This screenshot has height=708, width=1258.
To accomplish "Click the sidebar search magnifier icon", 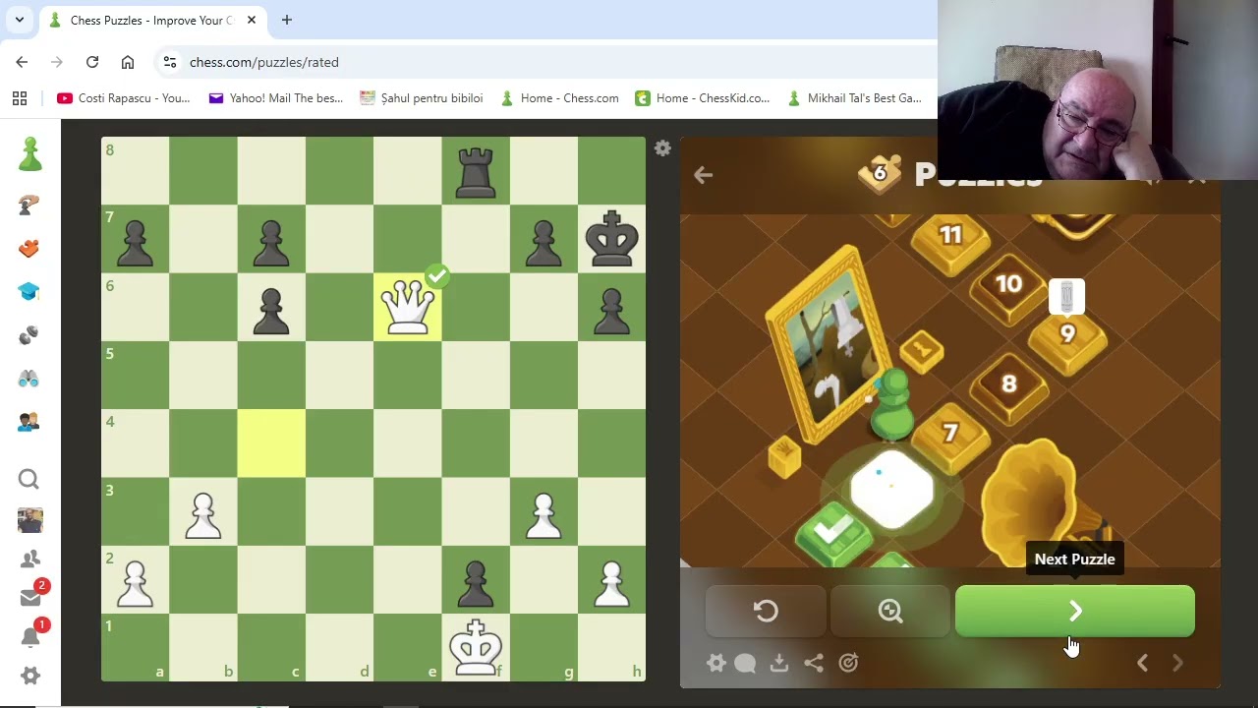I will [x=29, y=479].
